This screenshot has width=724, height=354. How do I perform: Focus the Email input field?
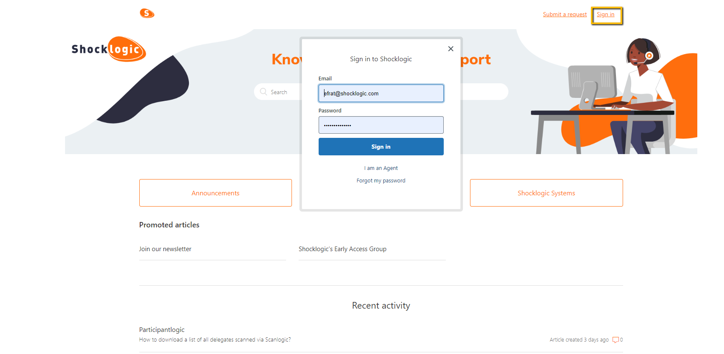click(381, 93)
